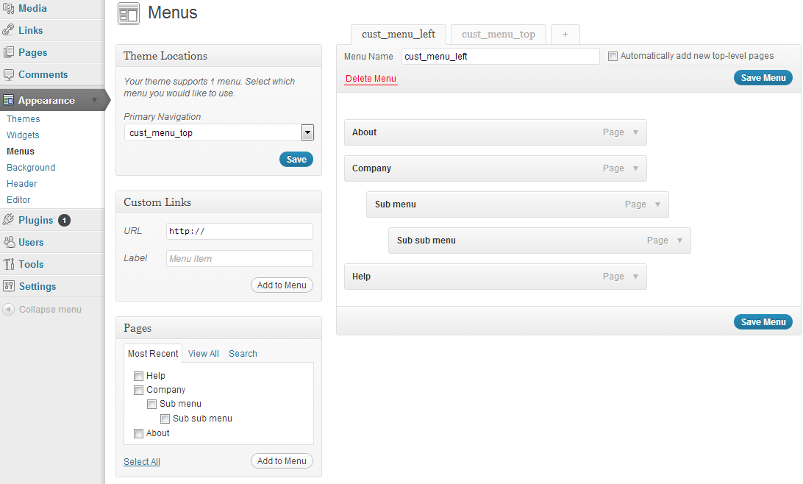Click the Links chain icon
This screenshot has height=484, width=803.
click(x=8, y=30)
